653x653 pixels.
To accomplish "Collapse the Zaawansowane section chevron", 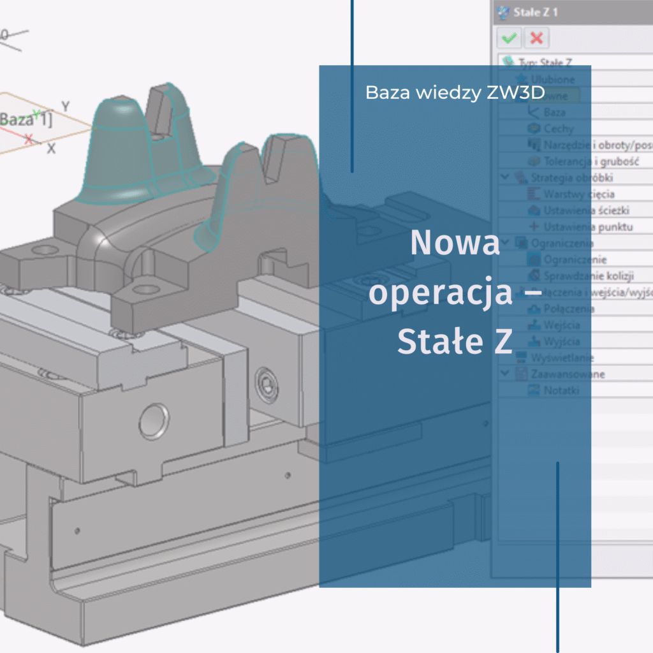I will click(x=505, y=374).
